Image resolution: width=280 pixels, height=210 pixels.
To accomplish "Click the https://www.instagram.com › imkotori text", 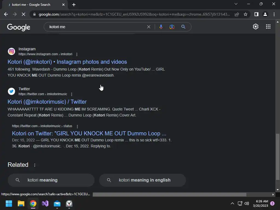I will [45, 54].
